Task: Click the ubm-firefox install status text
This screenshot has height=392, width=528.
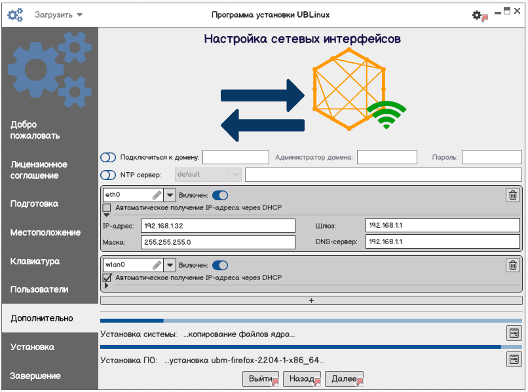Action: [x=244, y=361]
